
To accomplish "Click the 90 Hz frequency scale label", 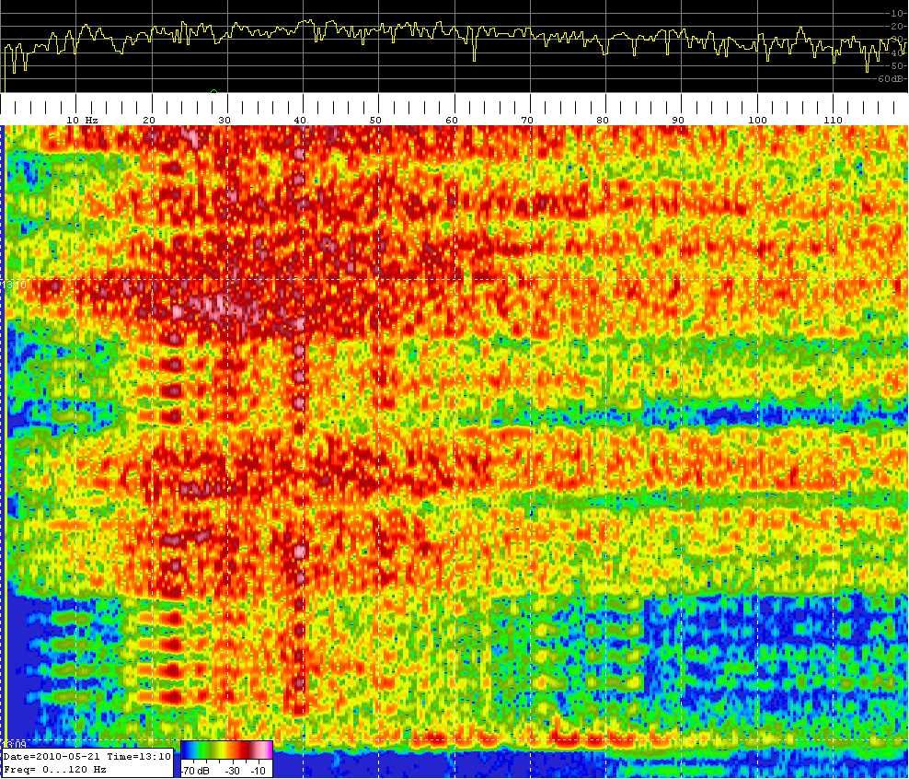I will coord(677,120).
